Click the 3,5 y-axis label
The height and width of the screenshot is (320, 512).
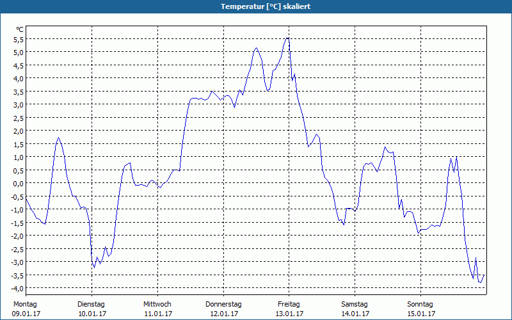pos(19,92)
